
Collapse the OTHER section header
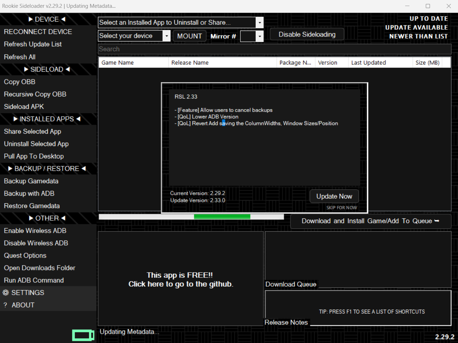(48, 218)
